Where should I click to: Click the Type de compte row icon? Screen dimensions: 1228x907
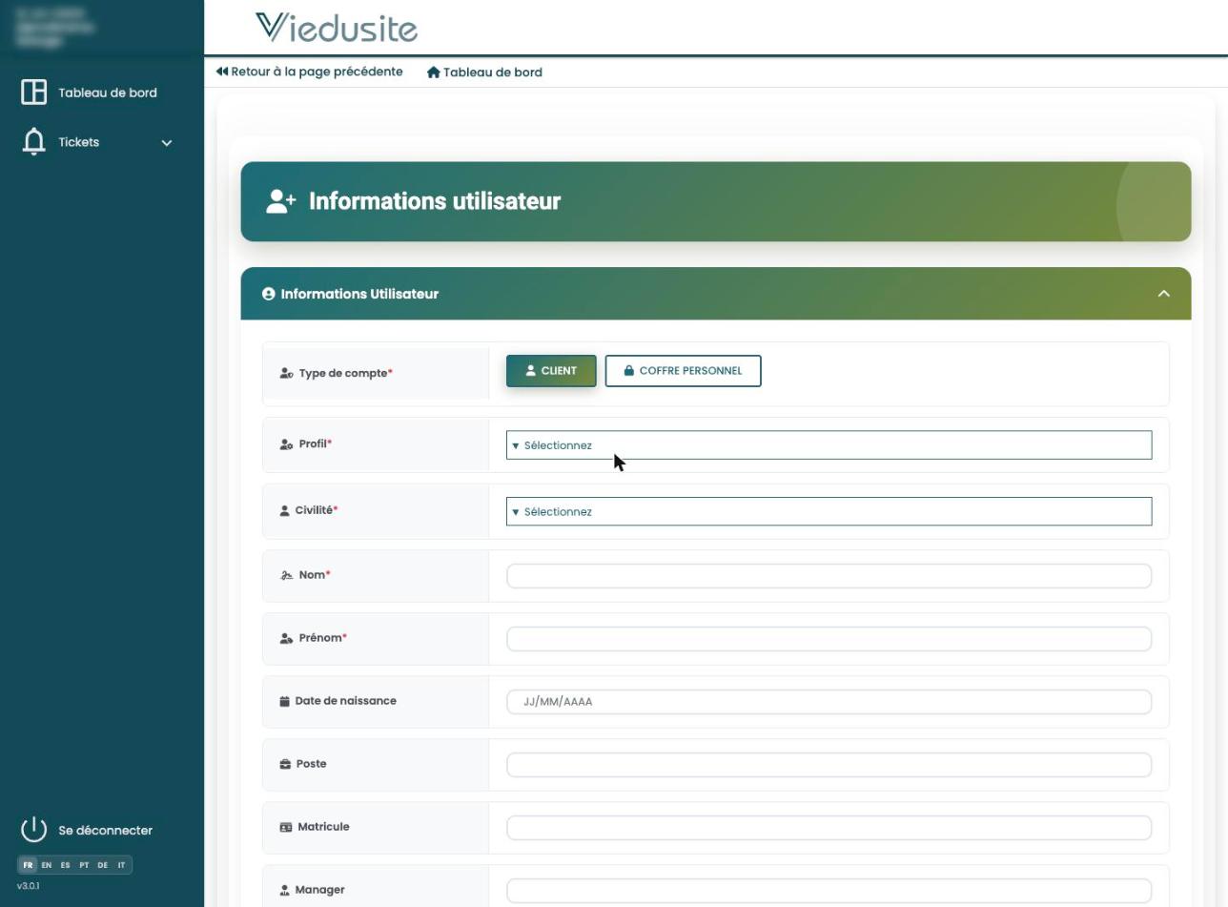[x=286, y=373]
